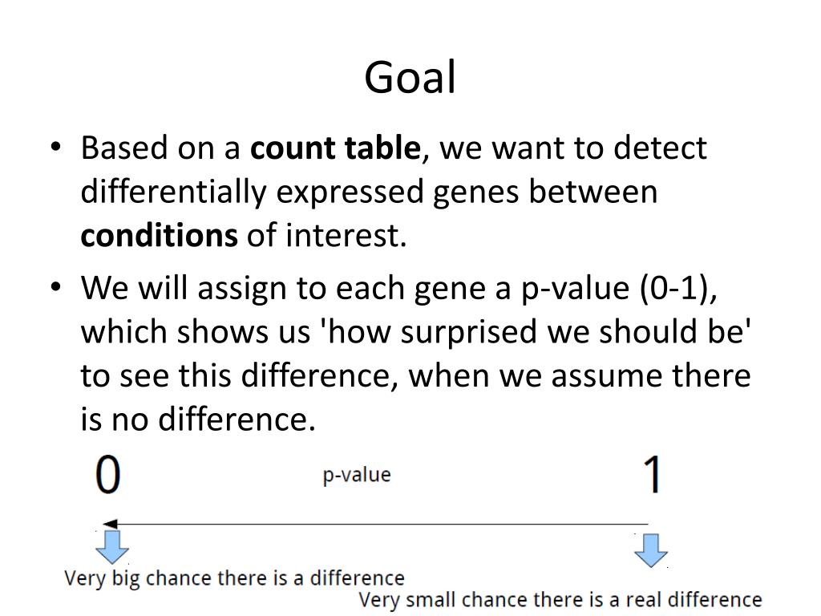Click the slide title "Goal"
821x616 pixels.
[x=410, y=79]
